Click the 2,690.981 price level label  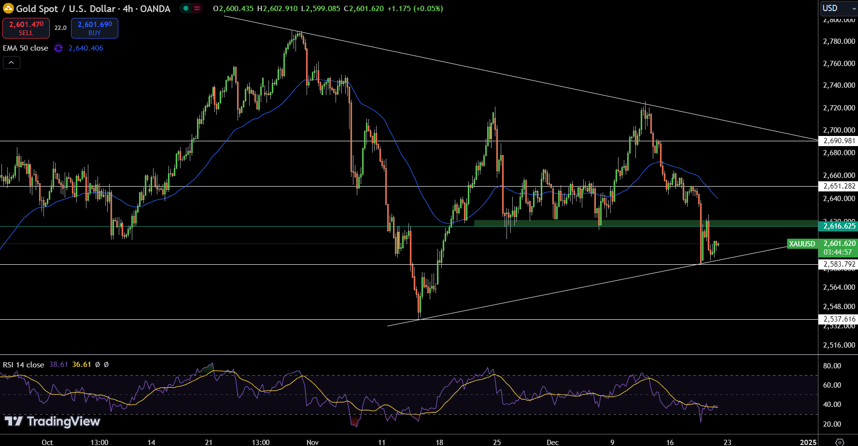[x=838, y=141]
